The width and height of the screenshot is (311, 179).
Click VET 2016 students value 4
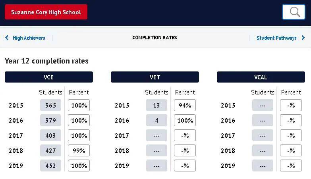[x=156, y=120]
